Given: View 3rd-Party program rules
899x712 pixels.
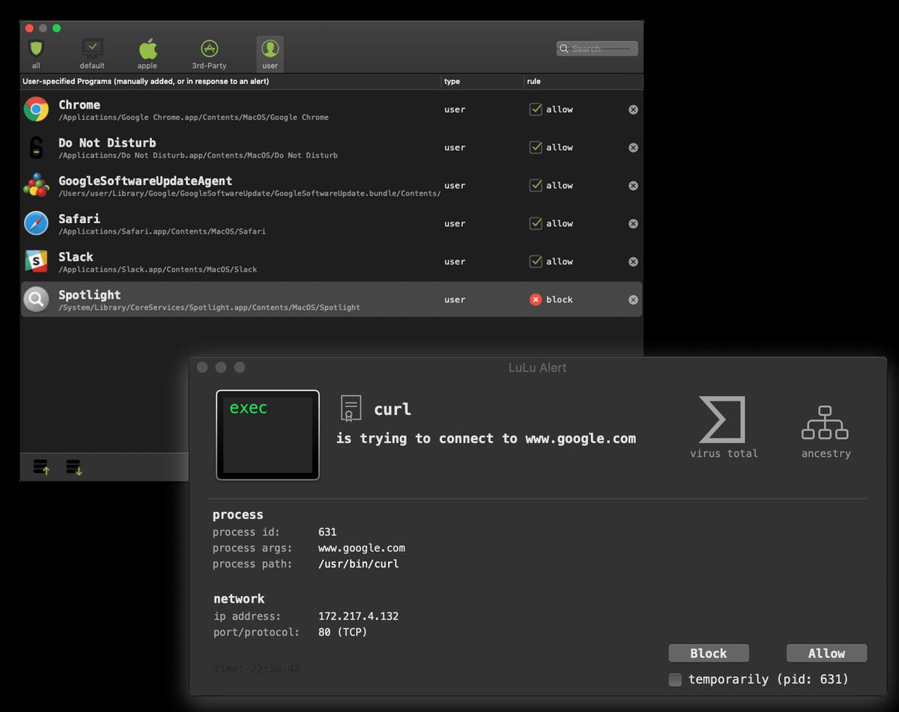Looking at the screenshot, I should point(208,48).
